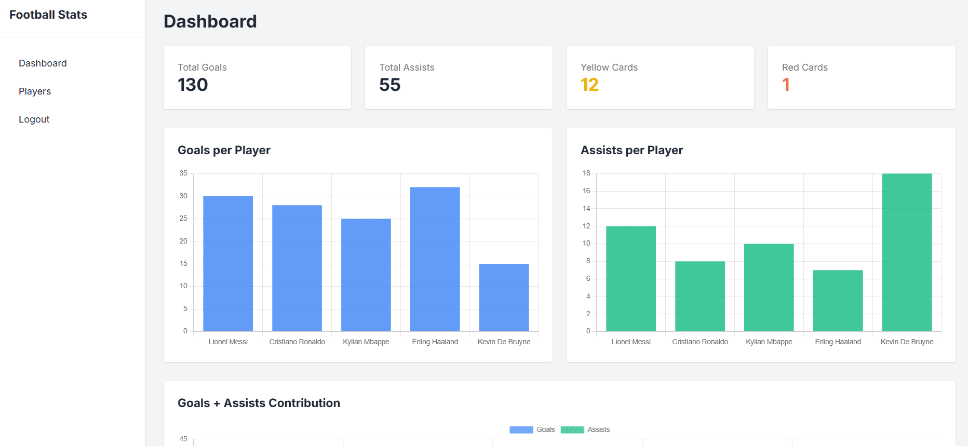
Task: Toggle the Goals legend color box
Action: pos(521,430)
